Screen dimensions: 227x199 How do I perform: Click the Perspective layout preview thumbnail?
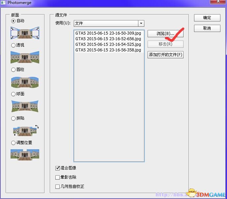point(25,57)
